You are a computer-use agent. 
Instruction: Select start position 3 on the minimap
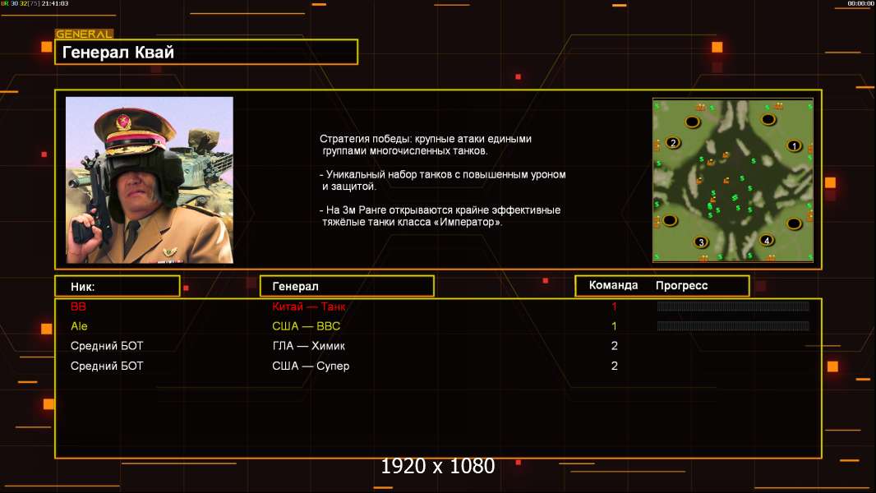point(701,242)
